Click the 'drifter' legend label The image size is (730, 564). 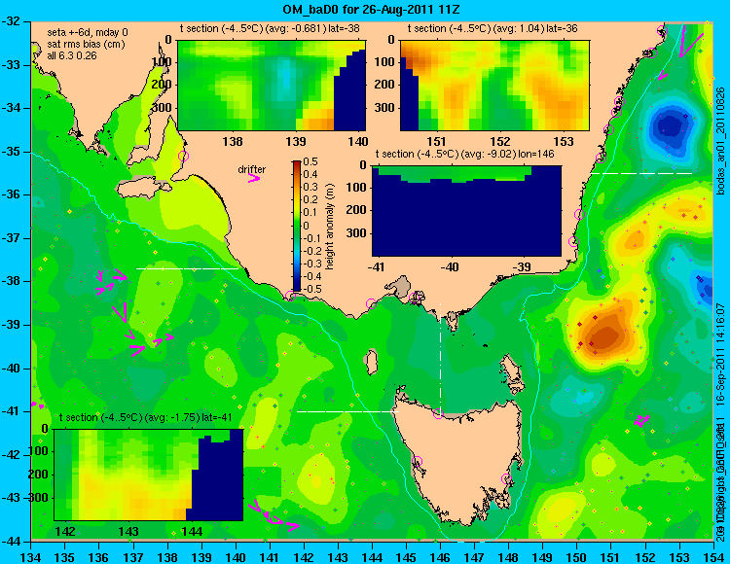coord(252,169)
